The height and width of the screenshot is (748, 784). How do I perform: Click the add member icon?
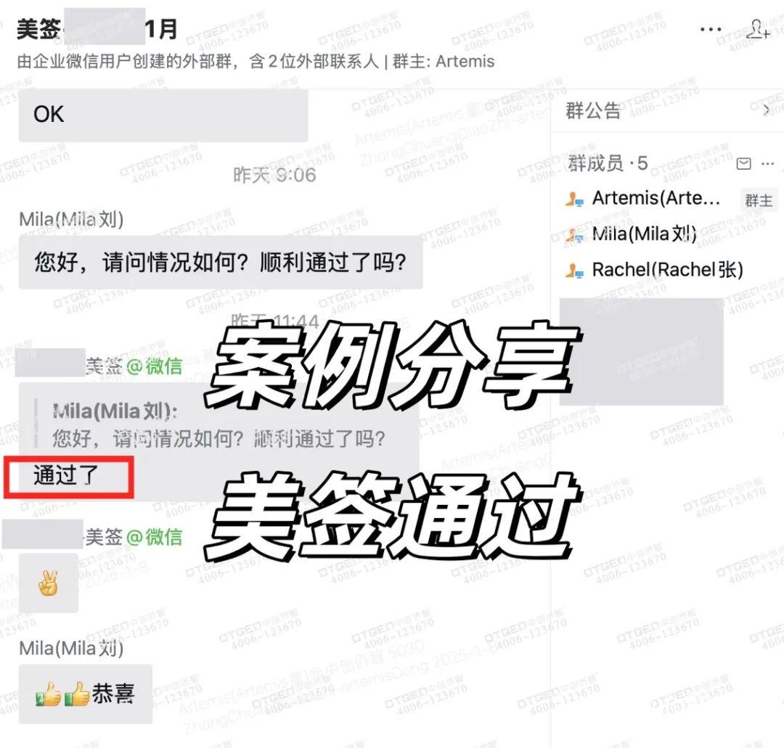tap(758, 29)
